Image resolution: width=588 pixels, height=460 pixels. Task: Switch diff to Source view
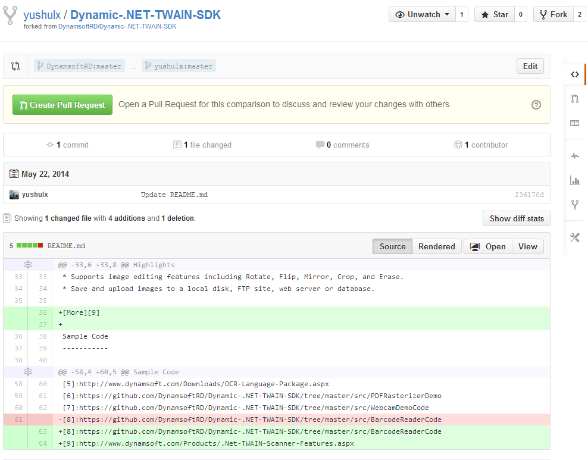point(392,246)
